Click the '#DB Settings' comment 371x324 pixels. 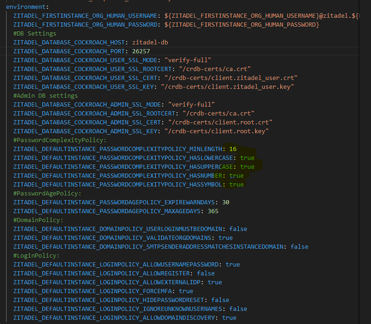tap(35, 34)
